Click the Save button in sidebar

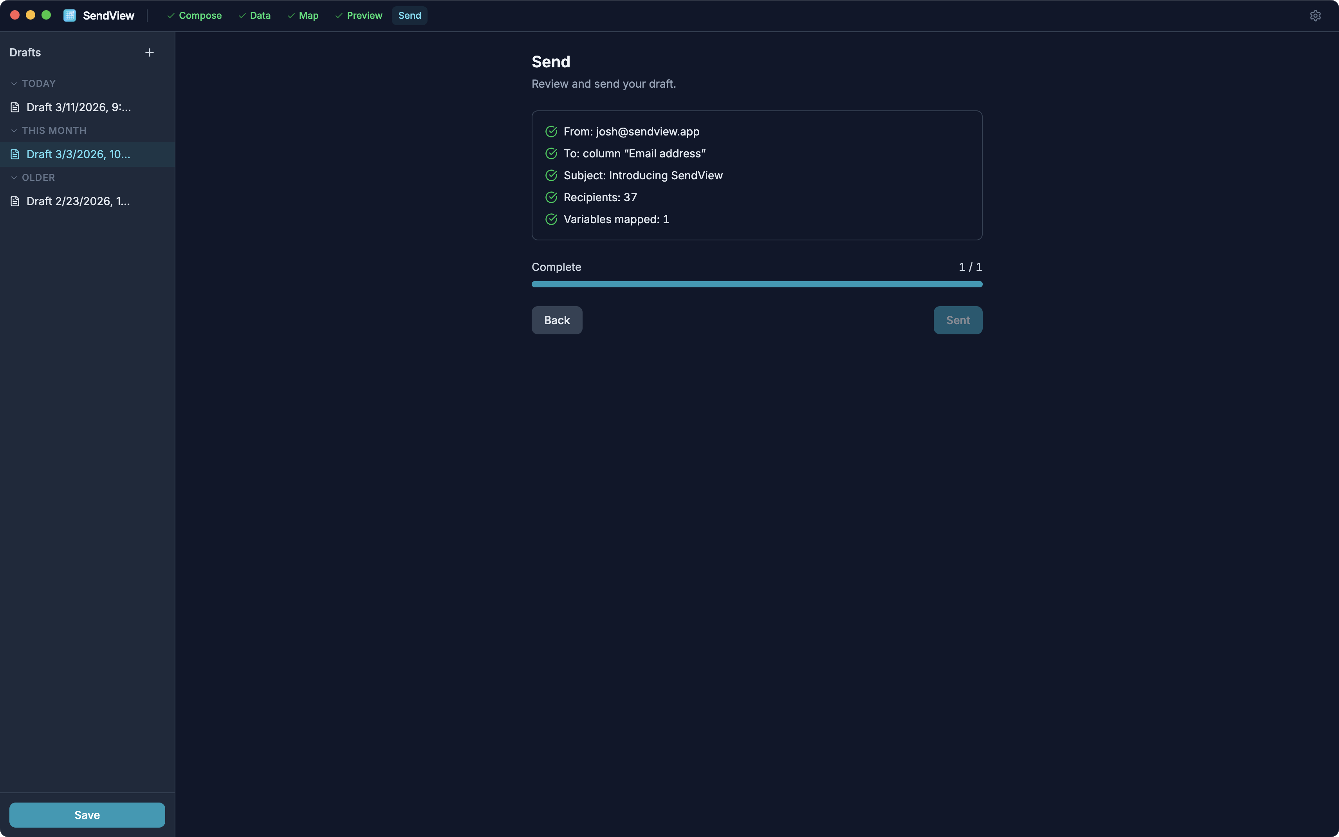87,815
